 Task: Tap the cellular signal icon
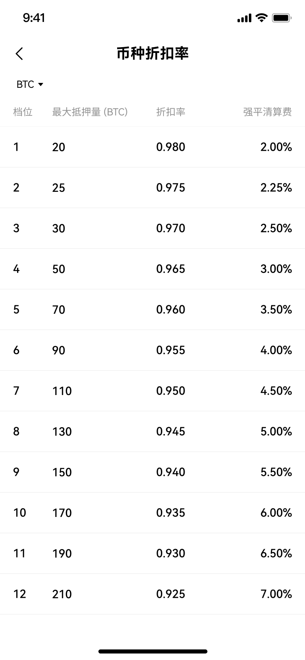point(244,18)
